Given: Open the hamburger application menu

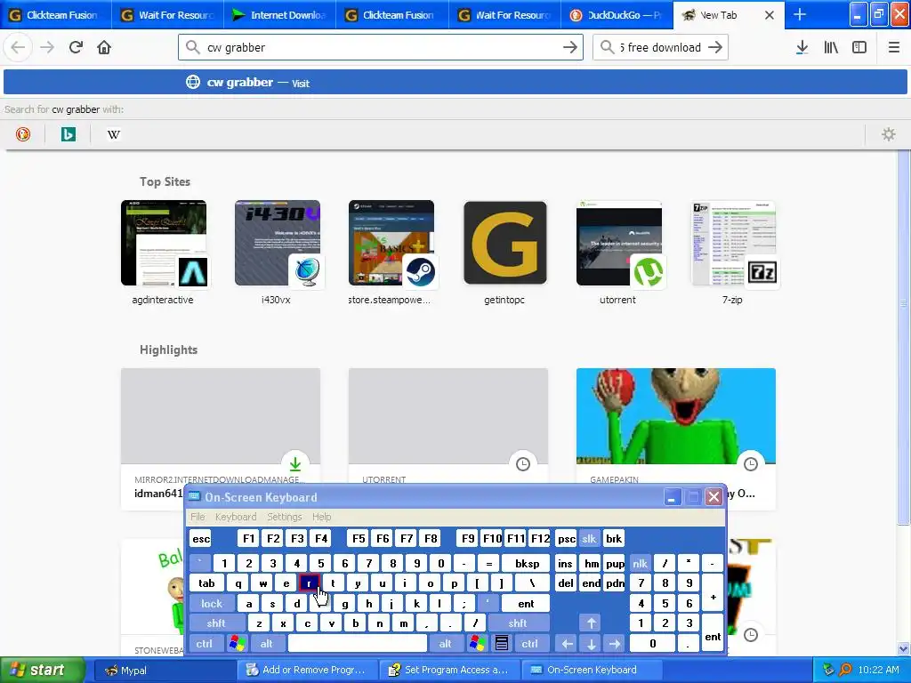Looking at the screenshot, I should (894, 47).
